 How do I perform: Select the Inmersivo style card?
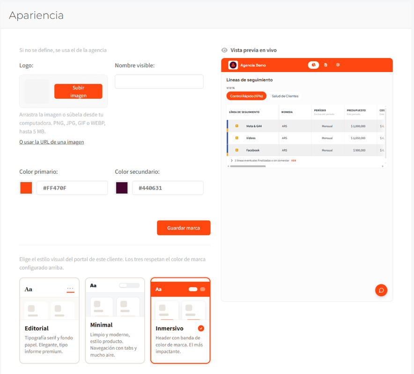(180, 321)
